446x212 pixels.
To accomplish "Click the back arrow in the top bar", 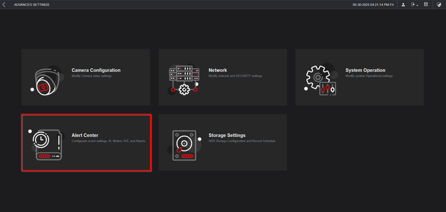I will pos(4,4).
